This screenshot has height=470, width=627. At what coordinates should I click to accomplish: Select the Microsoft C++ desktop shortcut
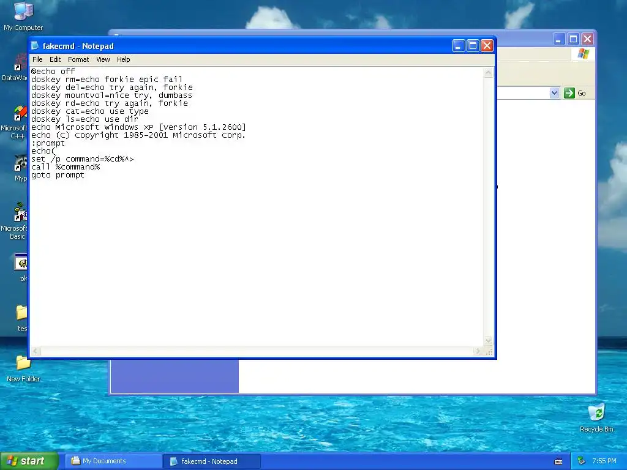(x=15, y=122)
